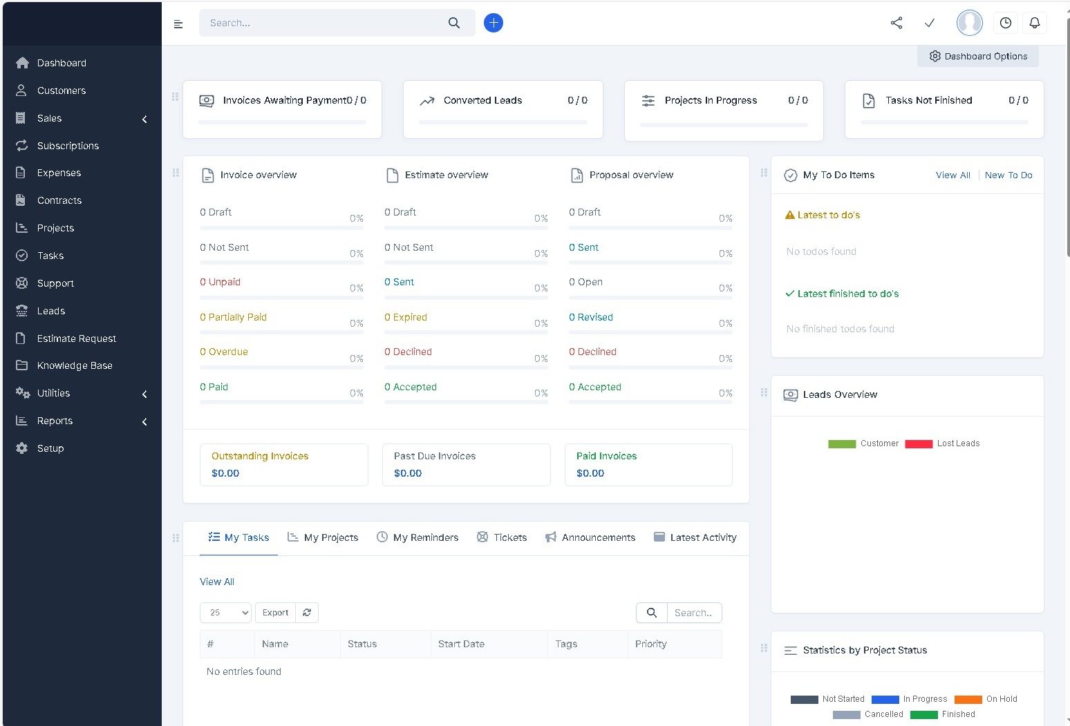Open Customers in the sidebar
This screenshot has height=726, width=1070.
pyautogui.click(x=82, y=90)
